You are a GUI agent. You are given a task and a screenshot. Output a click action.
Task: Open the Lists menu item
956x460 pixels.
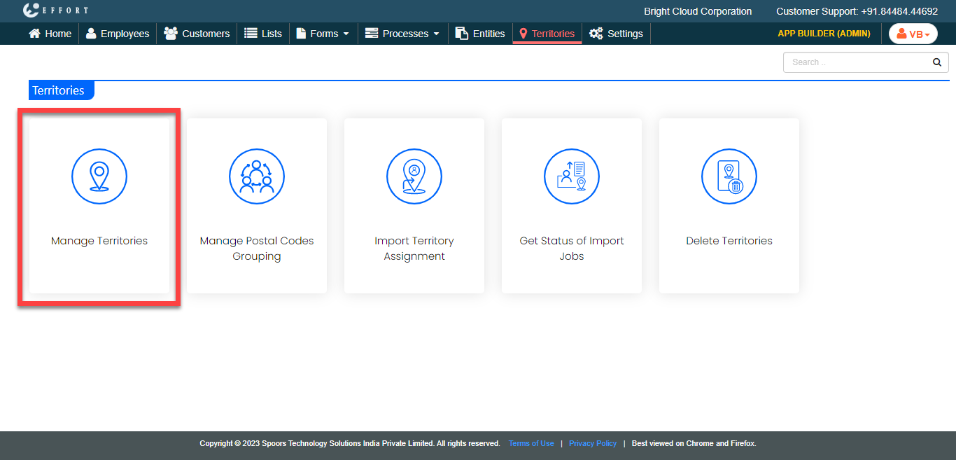pos(263,34)
